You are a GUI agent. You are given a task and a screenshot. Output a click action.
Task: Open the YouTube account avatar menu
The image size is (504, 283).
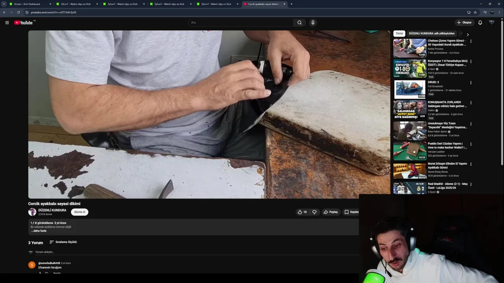tap(491, 22)
